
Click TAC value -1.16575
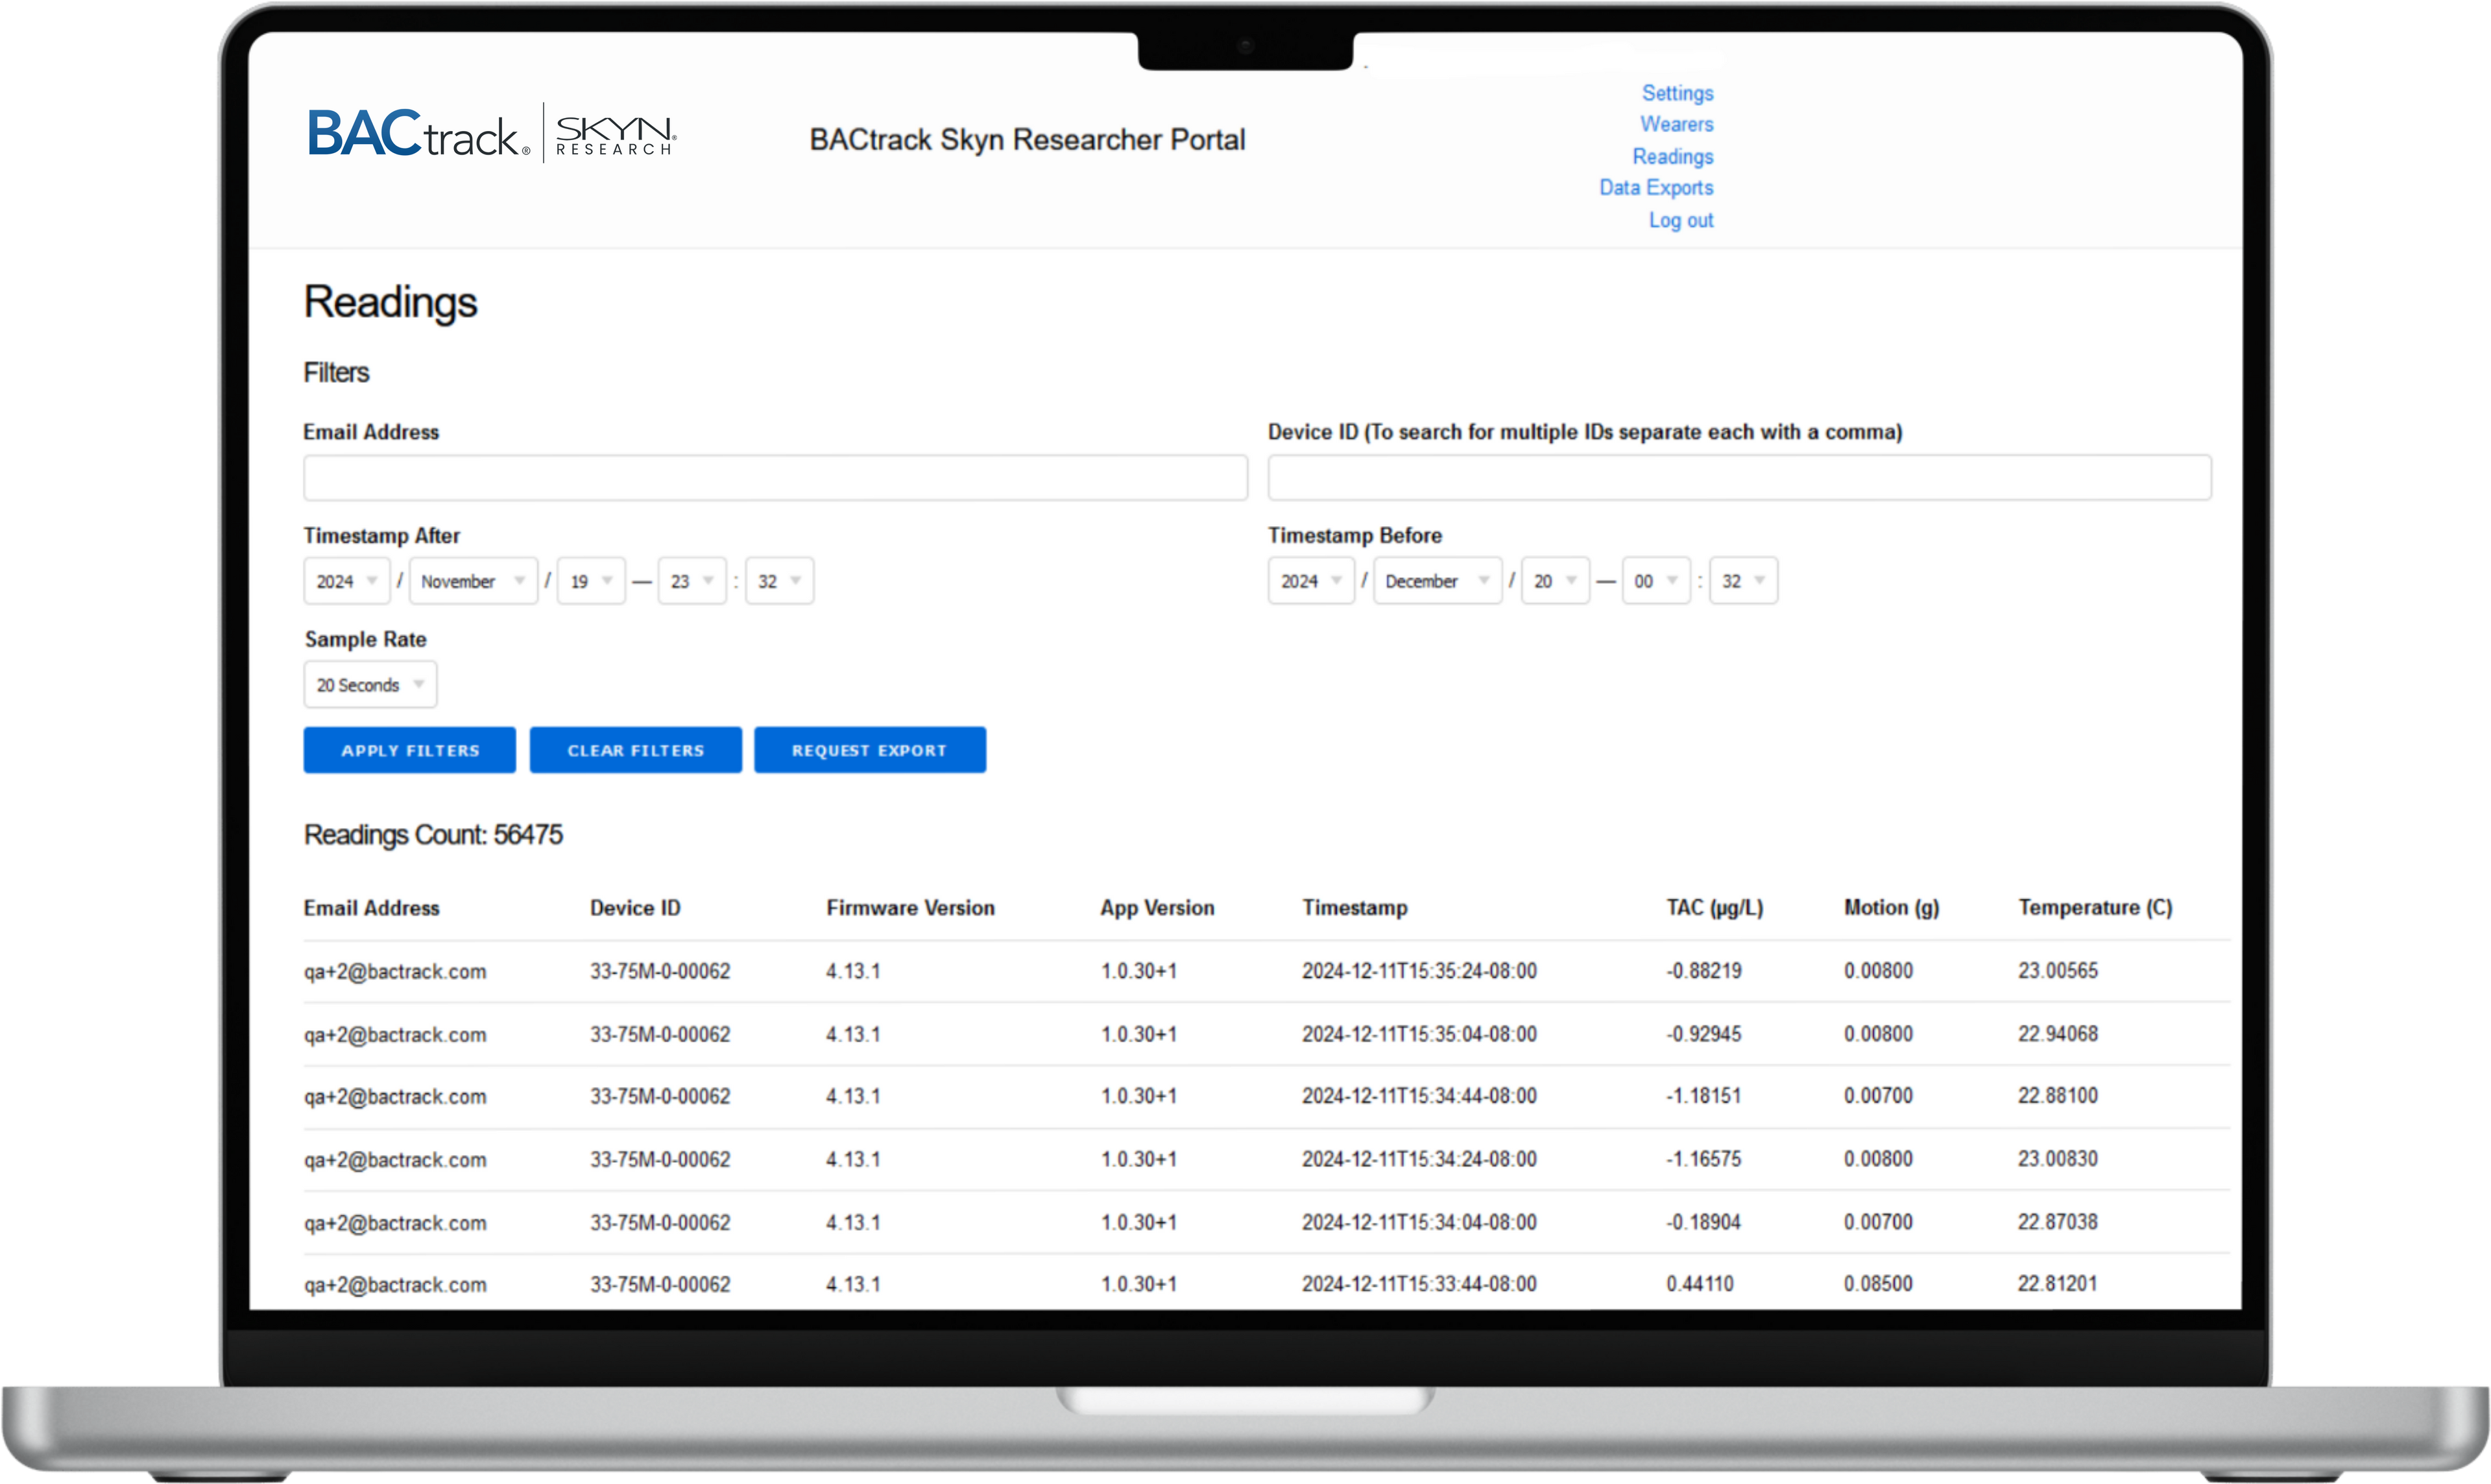tap(1704, 1159)
